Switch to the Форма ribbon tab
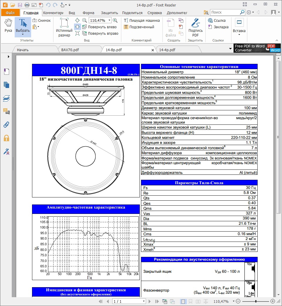The width and height of the screenshot is (282, 306). tap(88, 13)
